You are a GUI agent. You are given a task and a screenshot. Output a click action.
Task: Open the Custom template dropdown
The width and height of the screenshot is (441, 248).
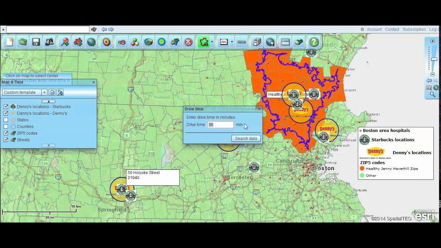(x=44, y=92)
